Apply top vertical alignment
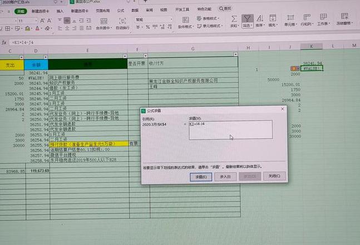Viewport: 360px width, 245px height. [60, 20]
